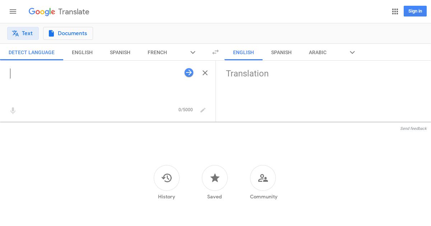This screenshot has height=226, width=431.
Task: Click the 0/5000 character counter
Action: point(186,110)
